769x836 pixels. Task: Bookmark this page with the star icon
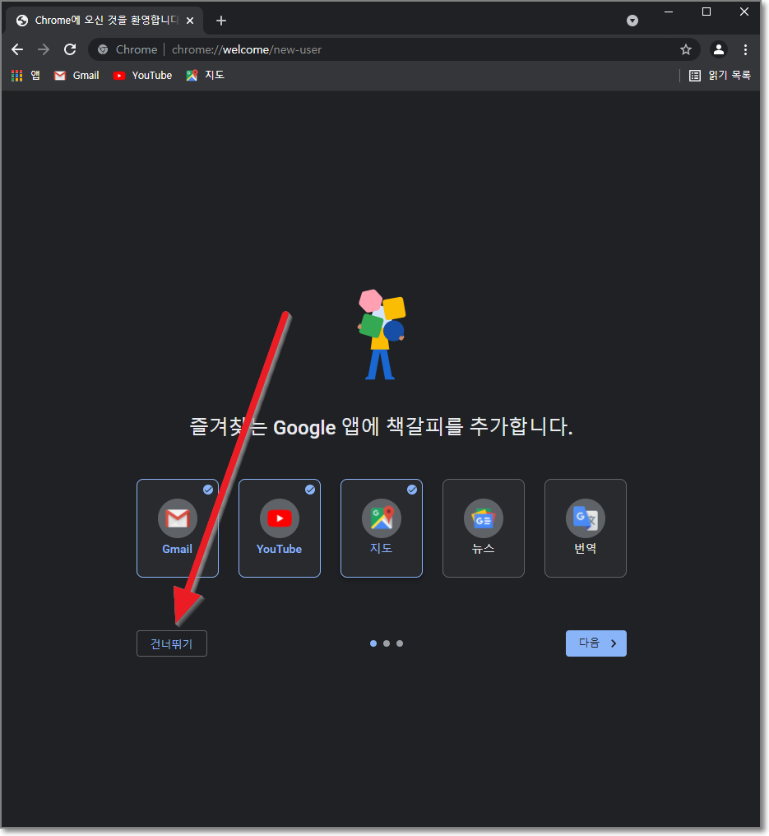click(x=685, y=49)
